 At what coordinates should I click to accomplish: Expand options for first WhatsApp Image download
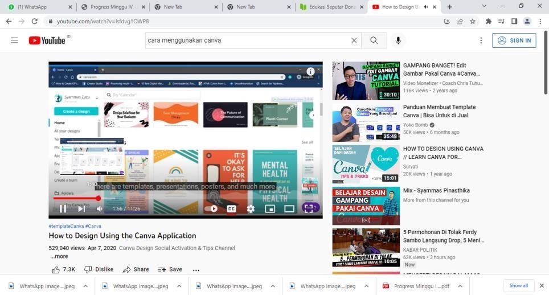(85, 286)
